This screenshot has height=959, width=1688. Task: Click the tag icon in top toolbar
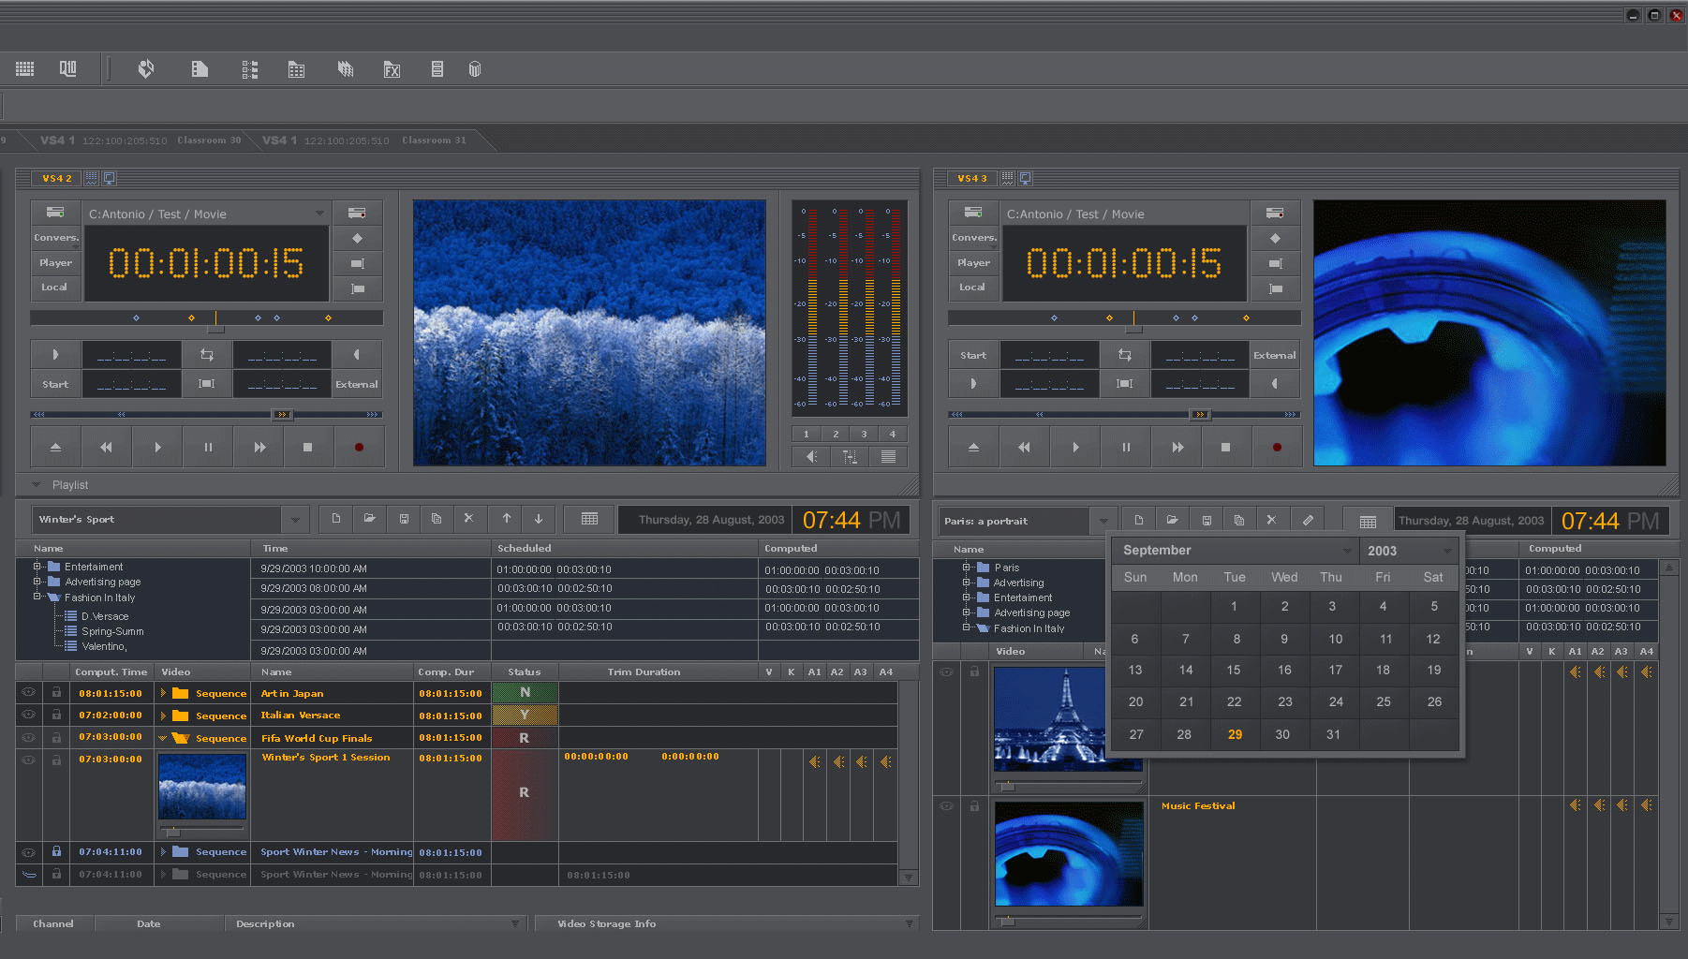point(146,68)
